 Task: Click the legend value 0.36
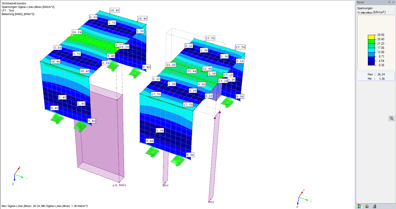click(381, 65)
